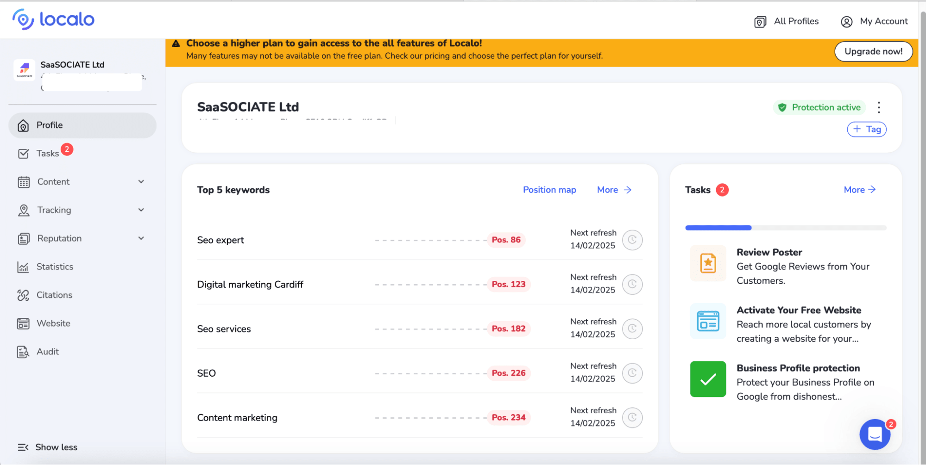The height and width of the screenshot is (465, 926).
Task: Click the refresh clock icon for SEO
Action: 632,373
